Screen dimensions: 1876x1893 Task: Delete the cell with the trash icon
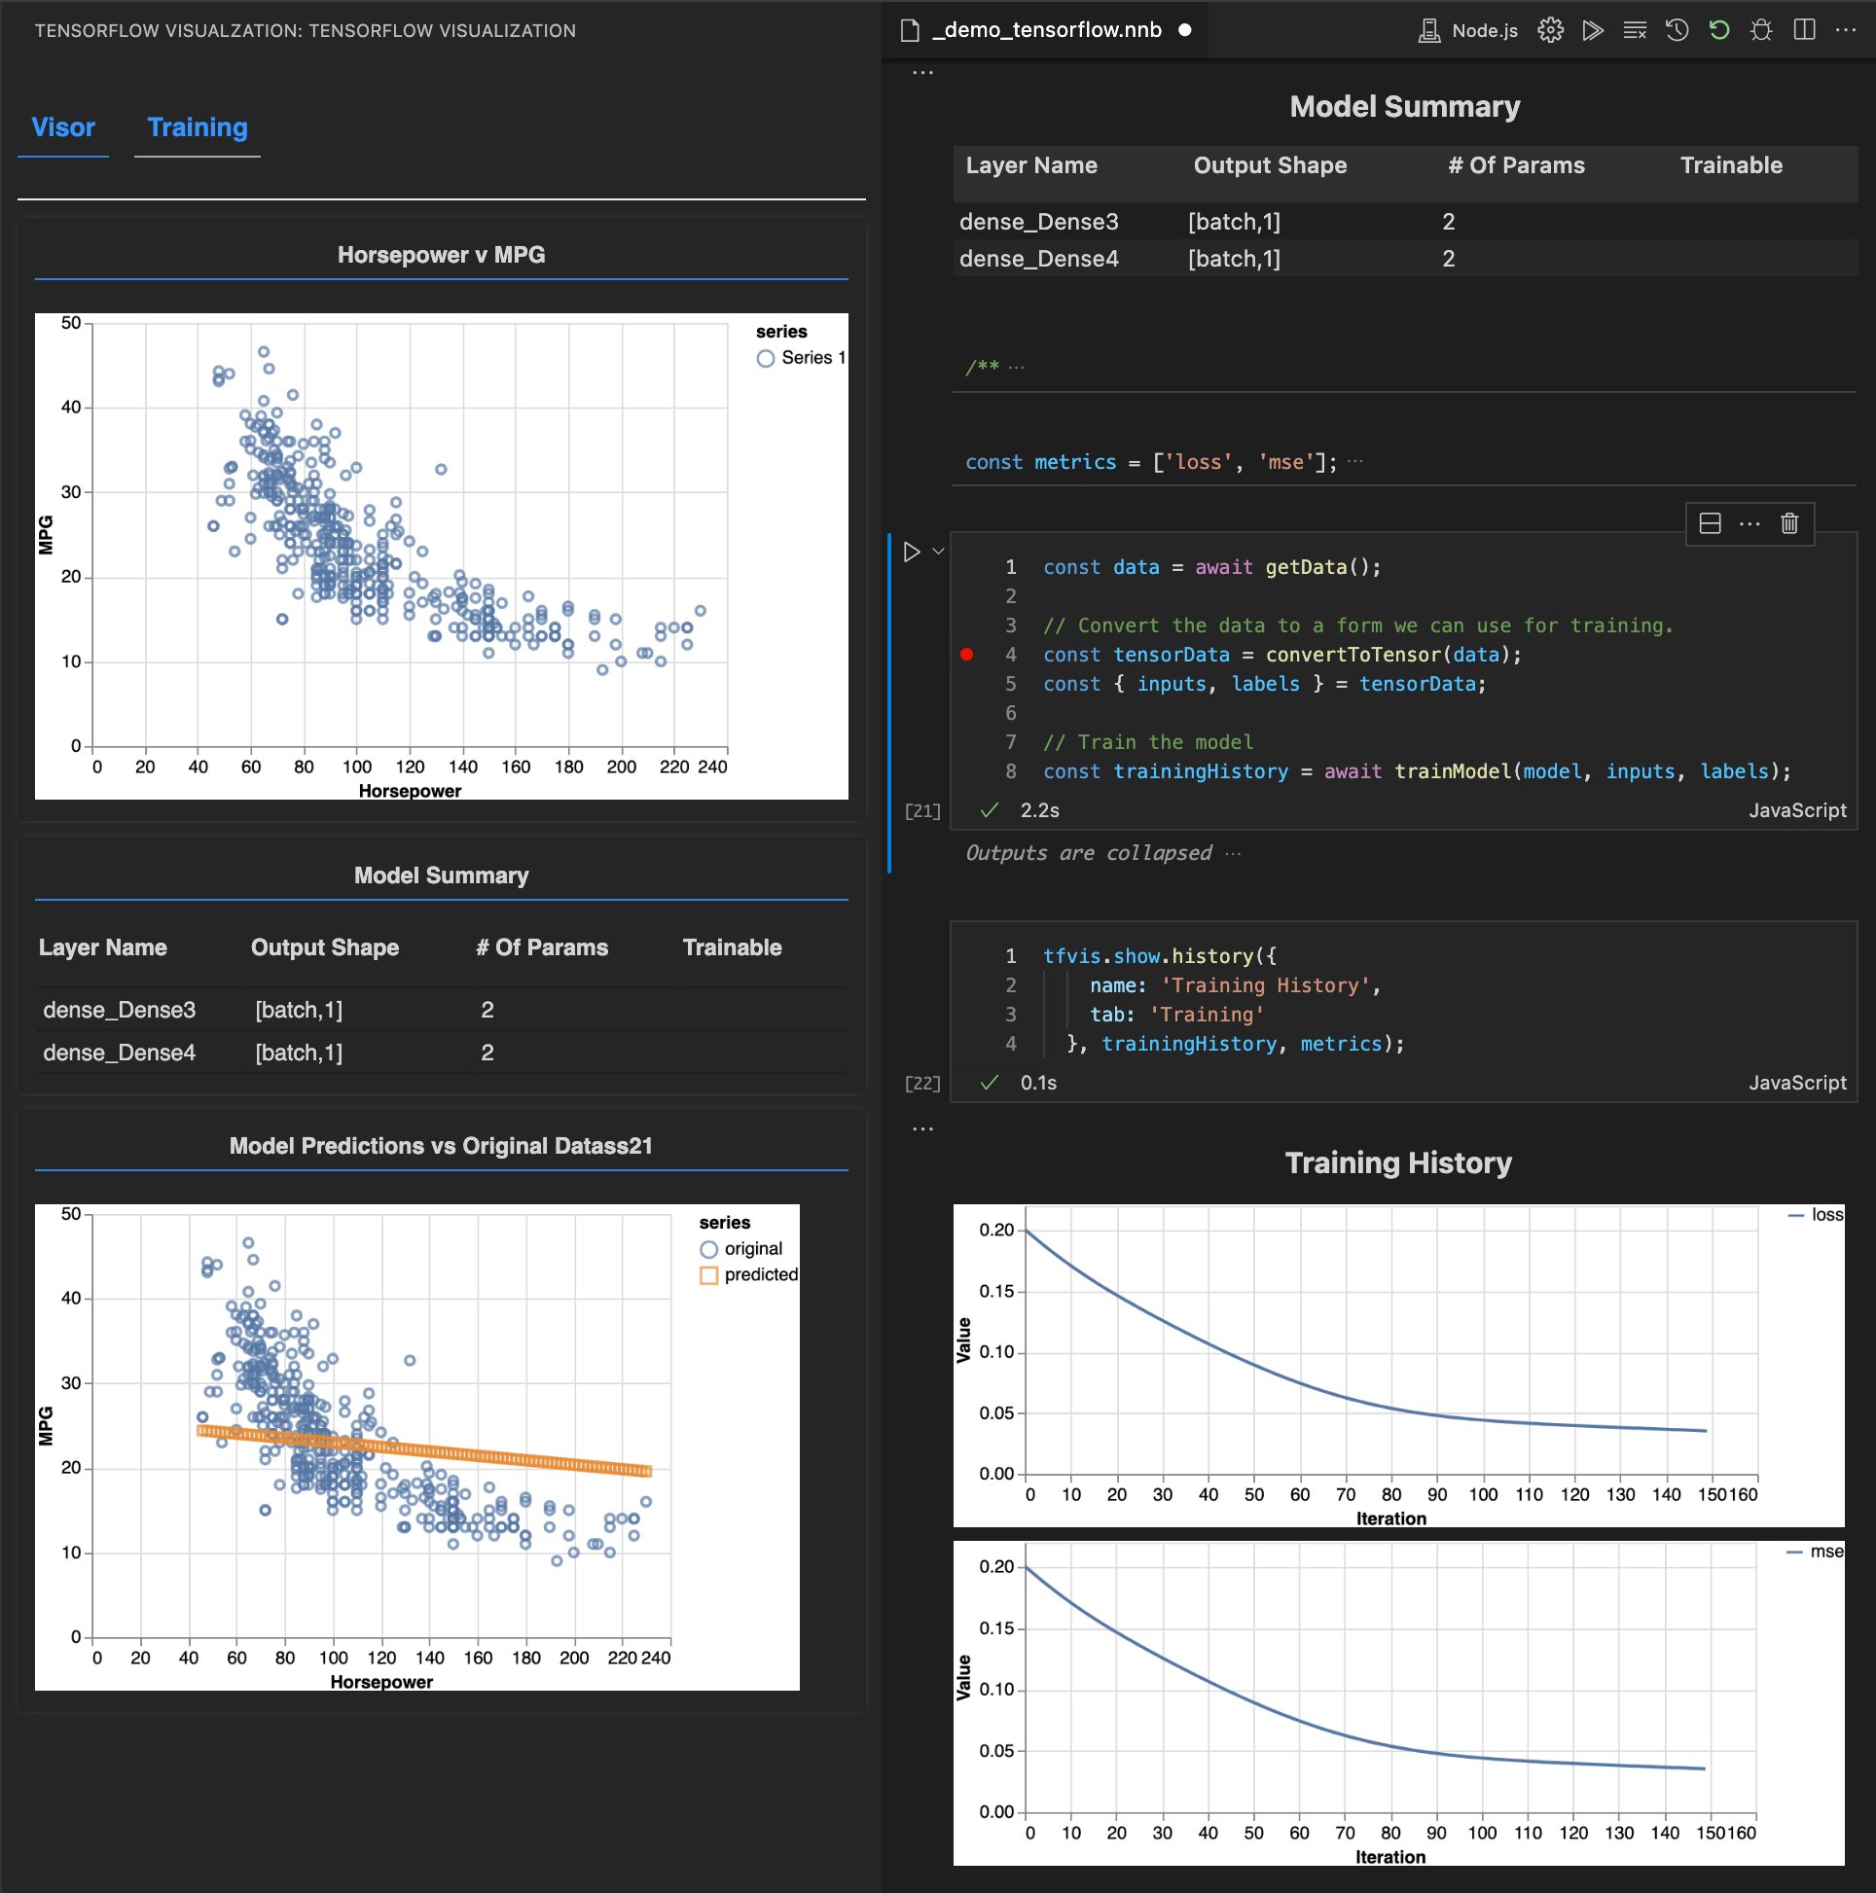pos(1789,523)
